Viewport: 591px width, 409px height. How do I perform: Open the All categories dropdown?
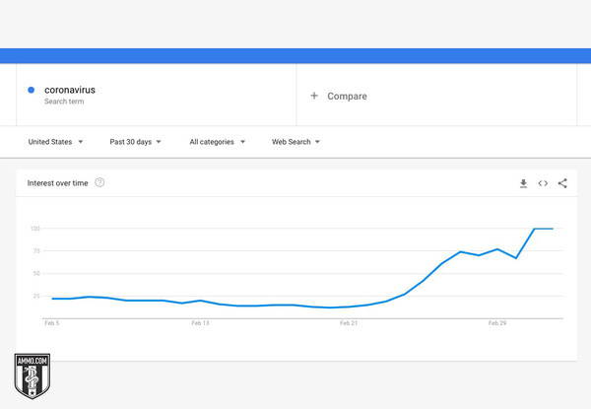[217, 142]
